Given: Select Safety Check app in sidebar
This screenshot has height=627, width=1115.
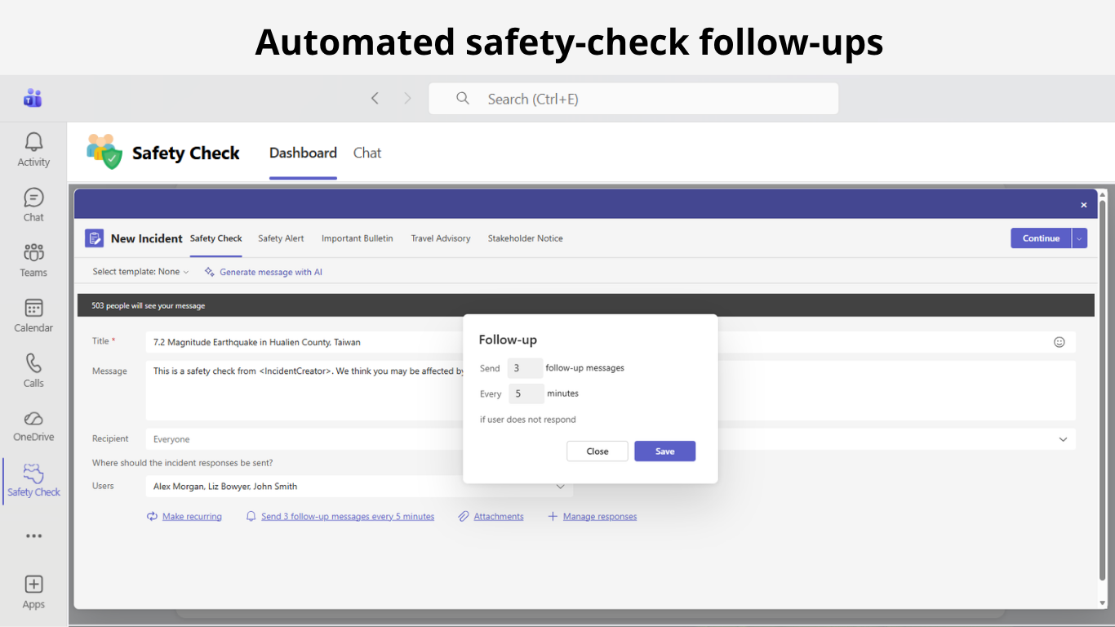Looking at the screenshot, I should (33, 480).
